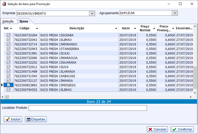Click the app icon in title bar
Image resolution: width=198 pixels, height=134 pixels.
coord(4,4)
